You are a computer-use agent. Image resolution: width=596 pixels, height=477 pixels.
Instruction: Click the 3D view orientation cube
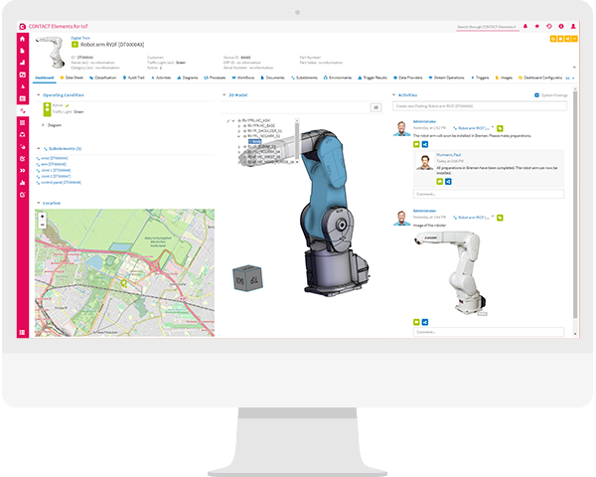247,278
